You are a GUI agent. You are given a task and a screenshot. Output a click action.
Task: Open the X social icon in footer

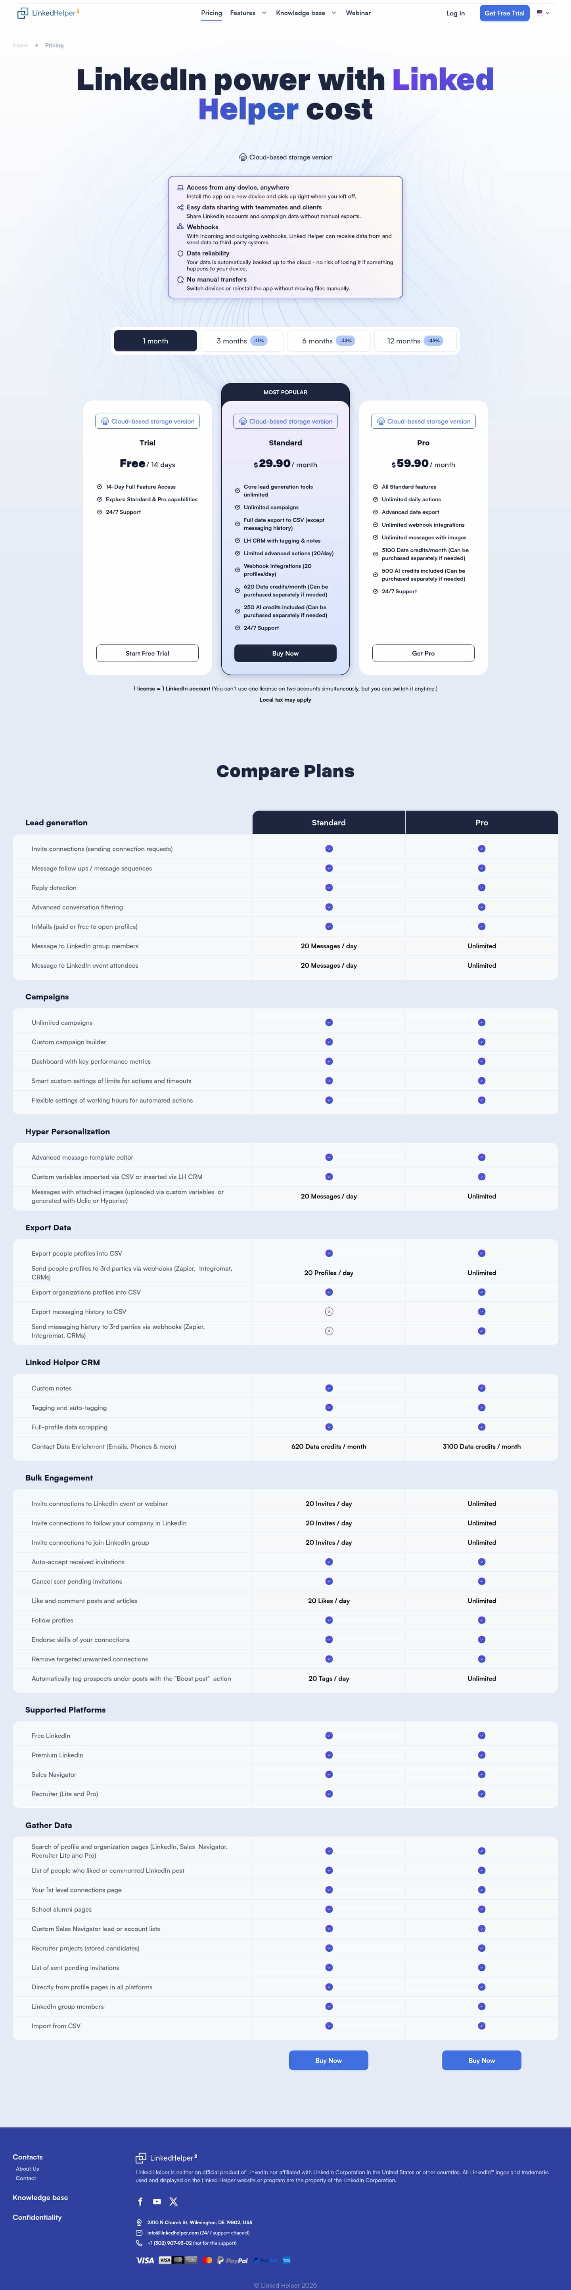[173, 2201]
